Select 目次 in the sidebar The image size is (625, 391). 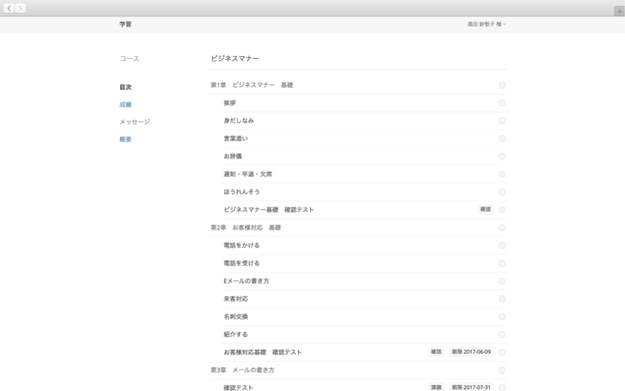[x=126, y=87]
